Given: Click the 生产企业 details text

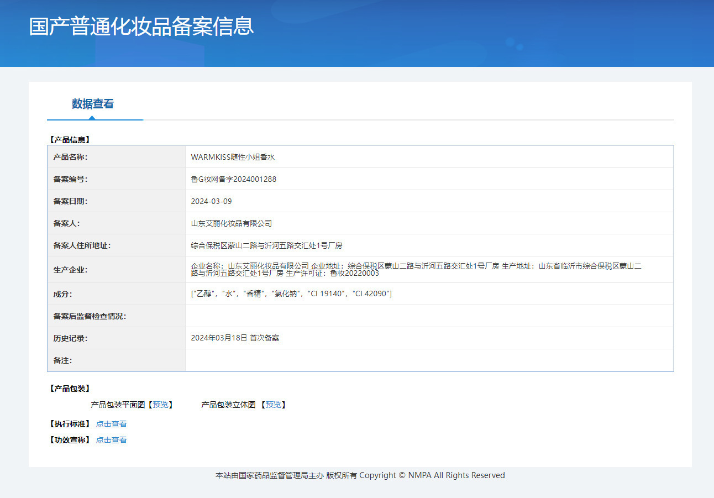Looking at the screenshot, I should pos(416,269).
